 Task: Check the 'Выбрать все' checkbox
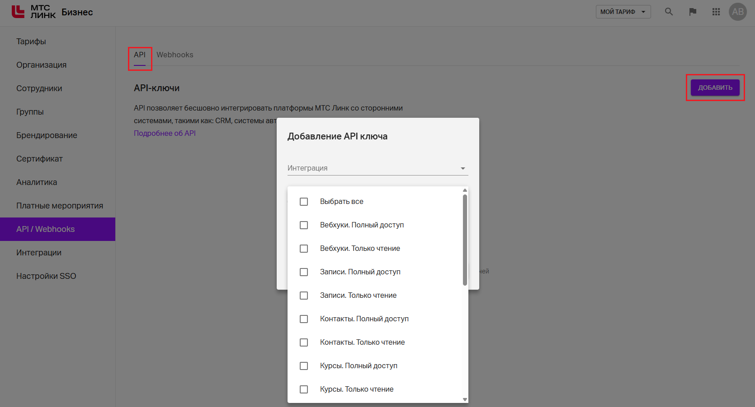click(x=304, y=202)
